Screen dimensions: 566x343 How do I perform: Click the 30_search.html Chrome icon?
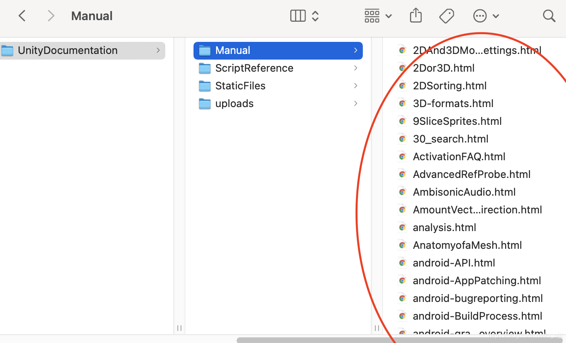[x=402, y=139]
